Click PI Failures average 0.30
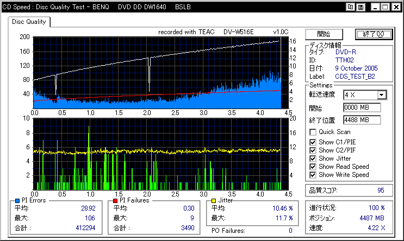This screenshot has height=241, width=404. pyautogui.click(x=189, y=208)
